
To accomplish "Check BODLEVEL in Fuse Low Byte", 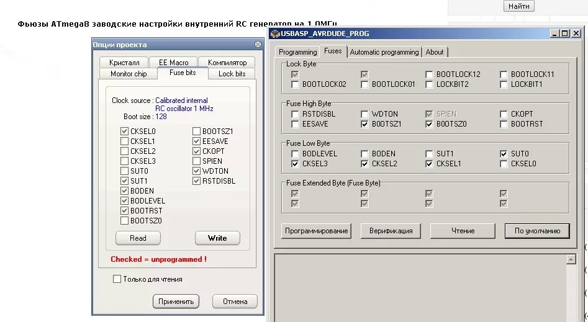I will [x=295, y=154].
